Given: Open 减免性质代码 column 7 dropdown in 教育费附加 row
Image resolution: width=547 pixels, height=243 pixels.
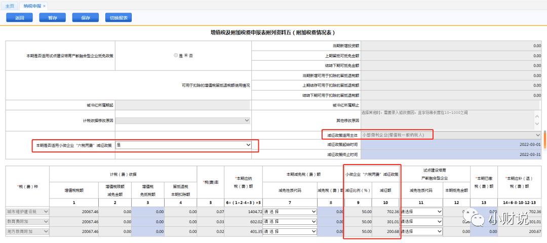Looking at the screenshot, I should pos(290,221).
